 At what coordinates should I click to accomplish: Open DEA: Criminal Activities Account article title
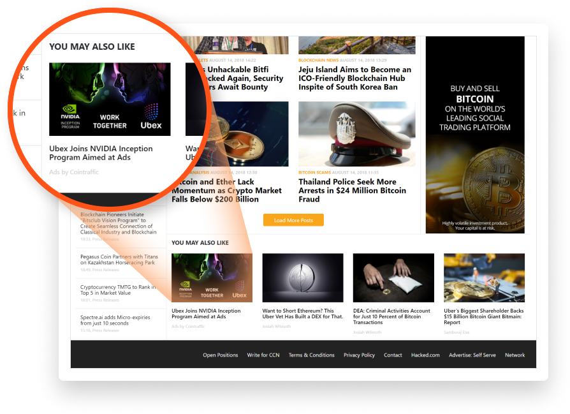pyautogui.click(x=391, y=316)
